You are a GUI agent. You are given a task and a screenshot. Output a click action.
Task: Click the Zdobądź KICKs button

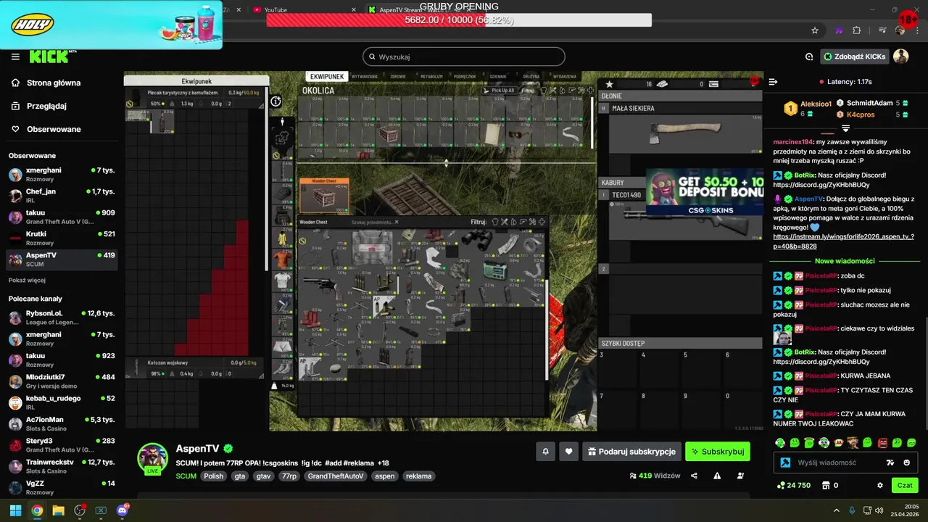pyautogui.click(x=854, y=57)
